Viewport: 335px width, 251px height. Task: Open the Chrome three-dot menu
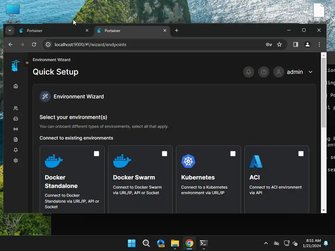319,44
